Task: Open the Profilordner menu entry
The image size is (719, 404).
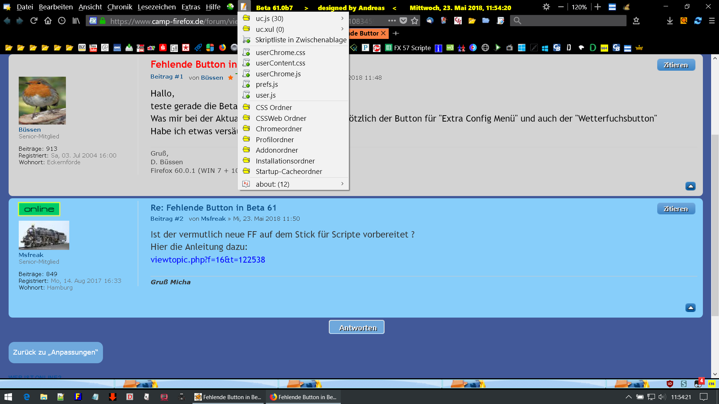Action: click(274, 140)
